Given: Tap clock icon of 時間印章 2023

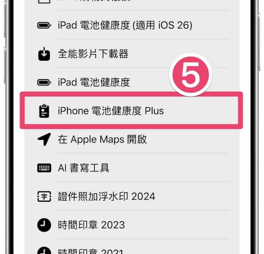Looking at the screenshot, I should [44, 225].
